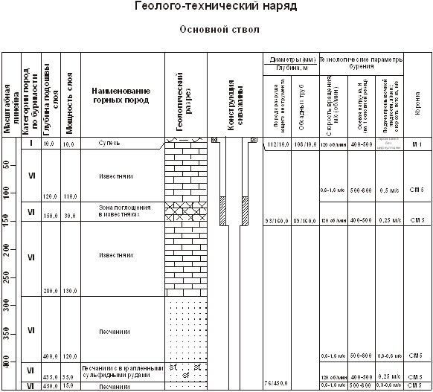Select the 'М 1' crown cell
Screen dimensions: 433x392
417,144
